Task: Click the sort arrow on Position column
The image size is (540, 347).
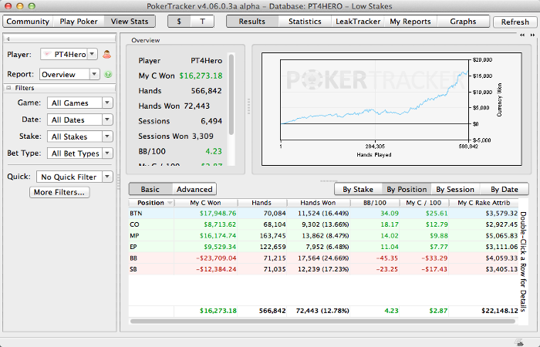Action: point(168,203)
